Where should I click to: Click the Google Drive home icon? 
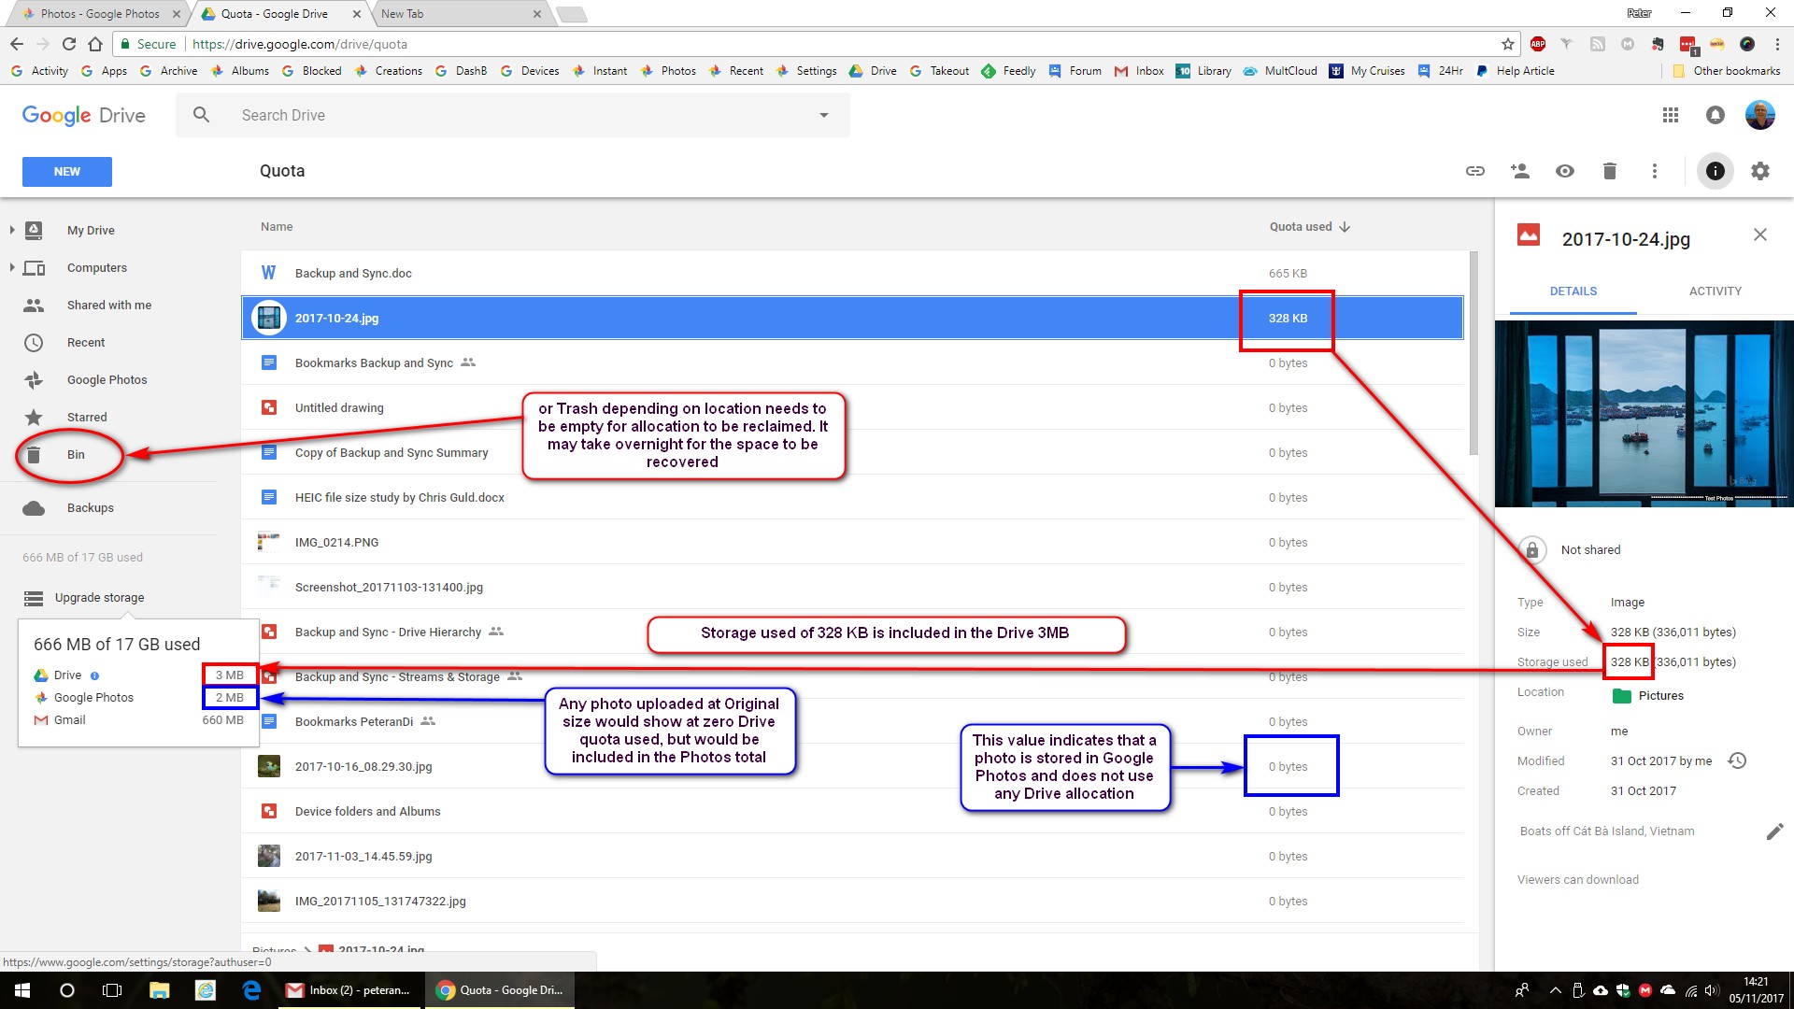click(x=82, y=115)
